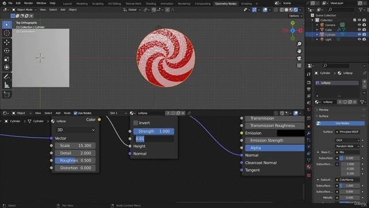
Task: Hide the Cylinder in viewport
Action: (359, 35)
